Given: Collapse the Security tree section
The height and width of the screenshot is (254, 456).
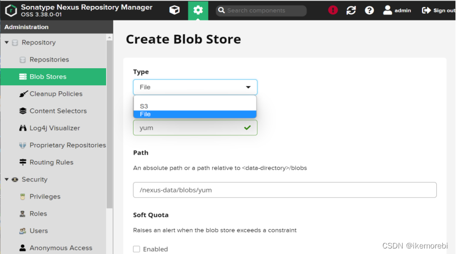Looking at the screenshot, I should (x=7, y=179).
